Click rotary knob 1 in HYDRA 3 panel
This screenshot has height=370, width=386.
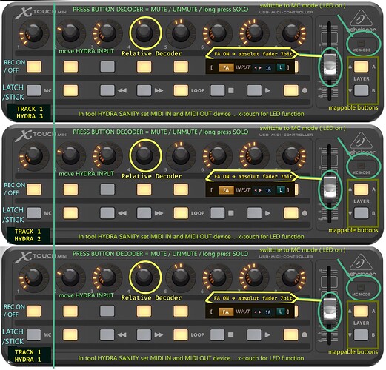(x=34, y=33)
